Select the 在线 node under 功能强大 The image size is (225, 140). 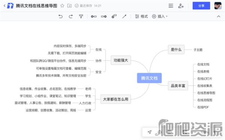click(98, 50)
